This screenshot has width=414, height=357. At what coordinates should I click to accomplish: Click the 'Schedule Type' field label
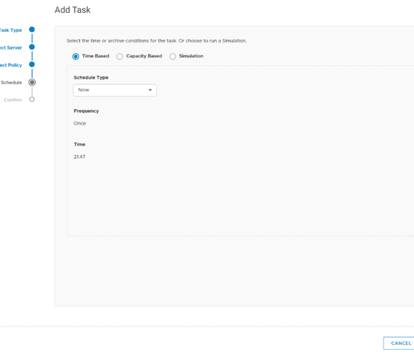tap(91, 77)
